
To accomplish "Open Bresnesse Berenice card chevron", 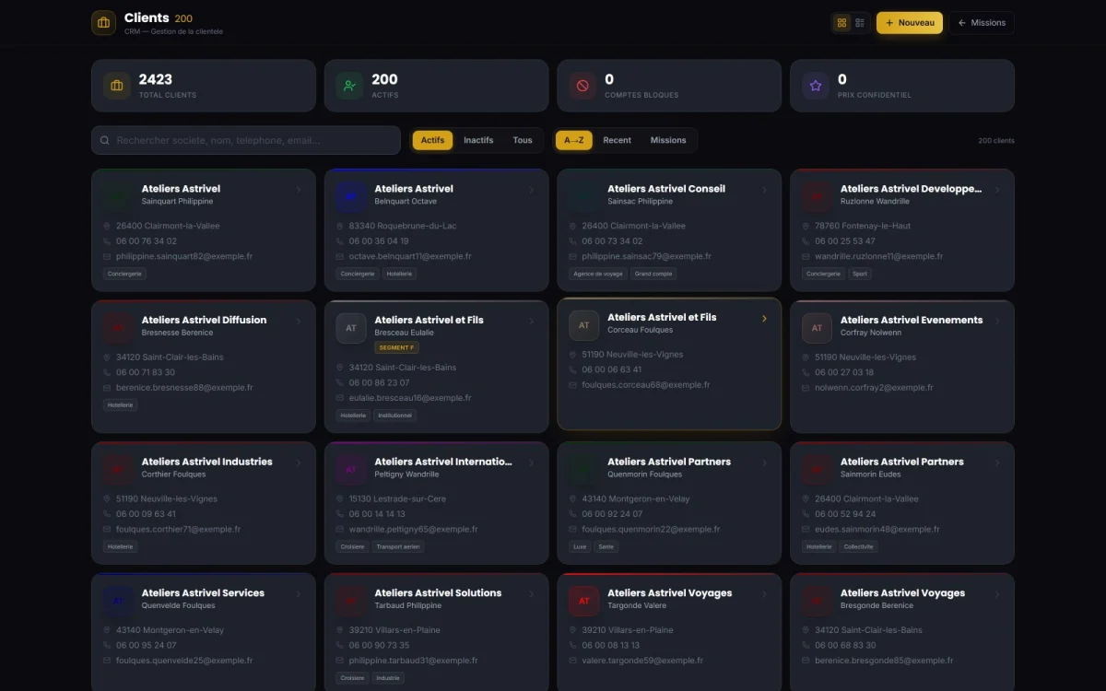I will pos(299,322).
